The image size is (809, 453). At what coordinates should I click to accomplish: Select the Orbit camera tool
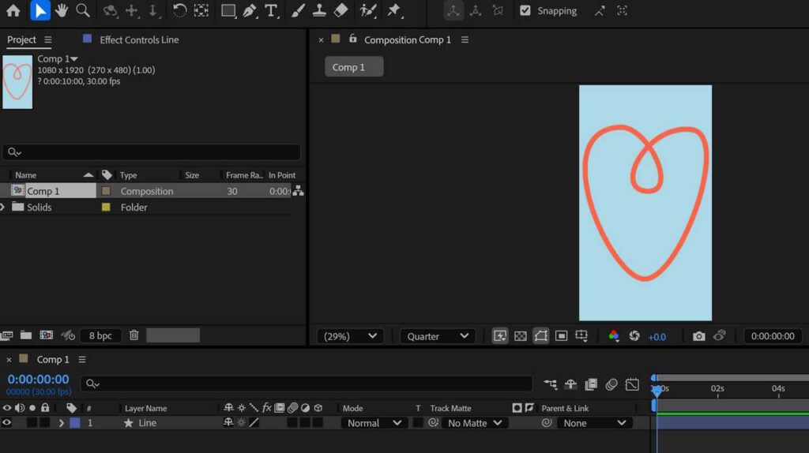pos(110,10)
